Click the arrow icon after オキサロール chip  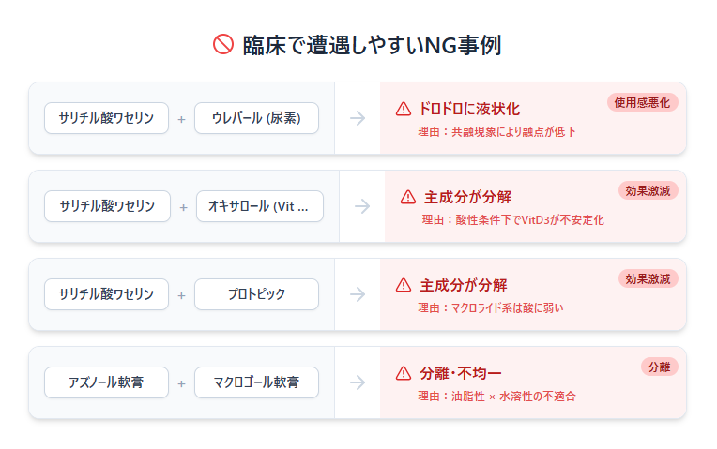click(x=361, y=206)
